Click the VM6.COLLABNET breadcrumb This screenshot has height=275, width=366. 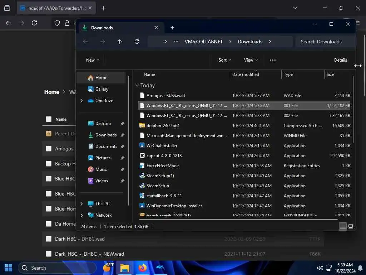203,42
